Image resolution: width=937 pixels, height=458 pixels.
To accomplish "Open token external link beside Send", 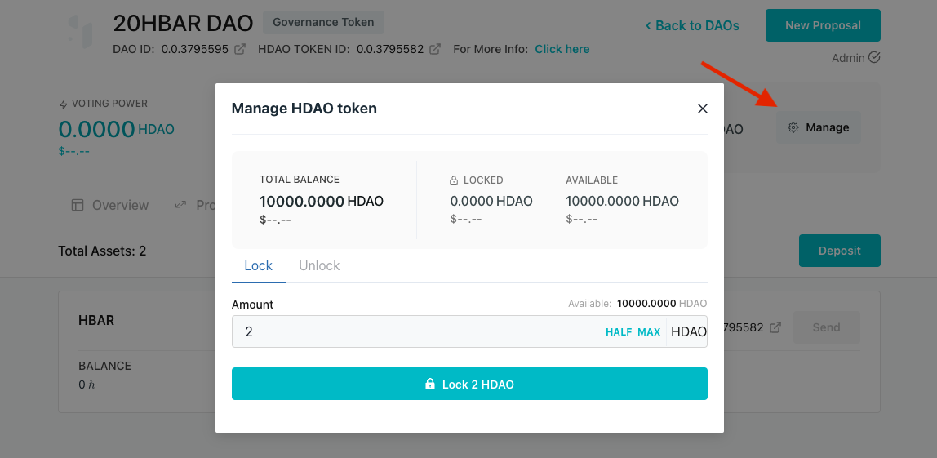I will point(775,327).
